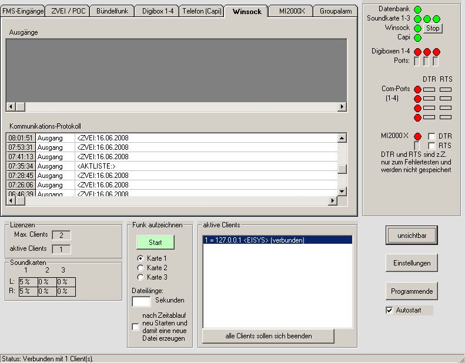Click the green Datenbank status indicator
The width and height of the screenshot is (465, 363).
tap(417, 9)
